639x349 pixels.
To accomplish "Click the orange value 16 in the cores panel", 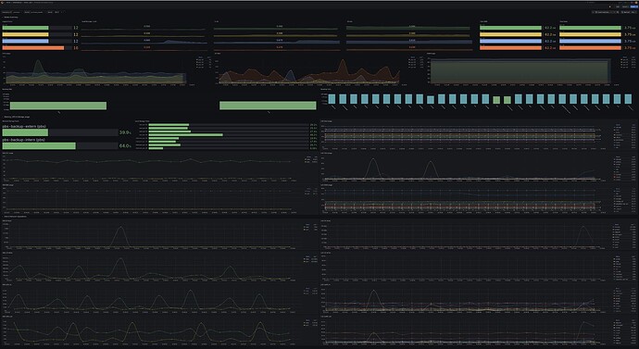I will click(75, 48).
